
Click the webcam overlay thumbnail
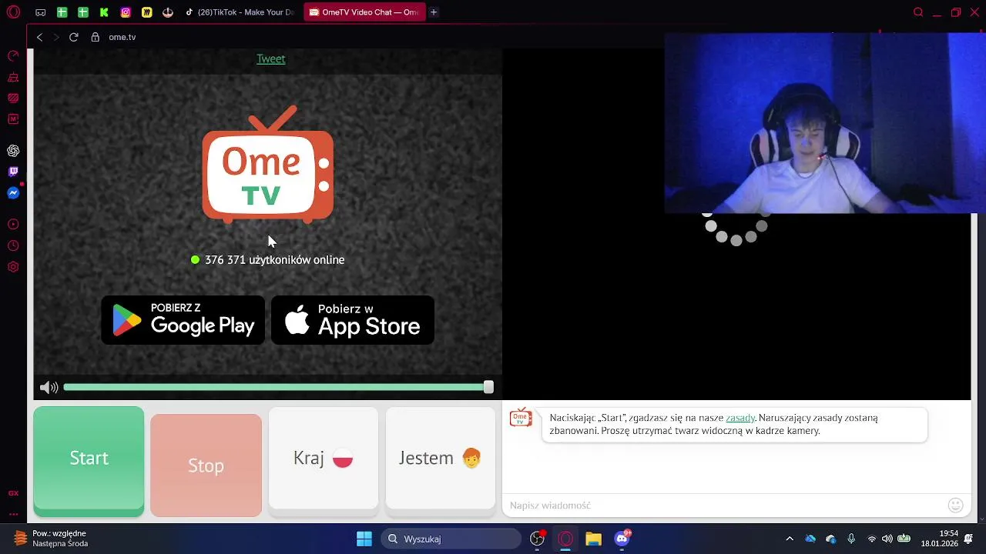pyautogui.click(x=825, y=123)
